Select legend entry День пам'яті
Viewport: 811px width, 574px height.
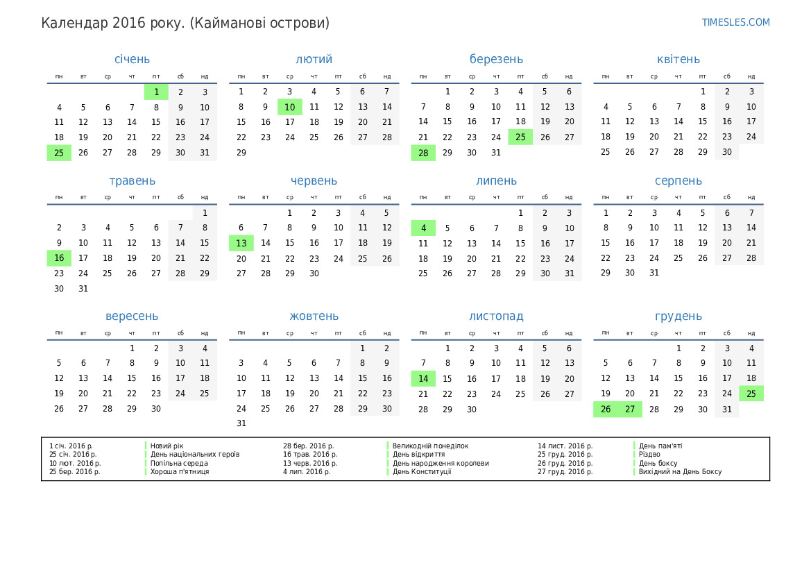(660, 446)
